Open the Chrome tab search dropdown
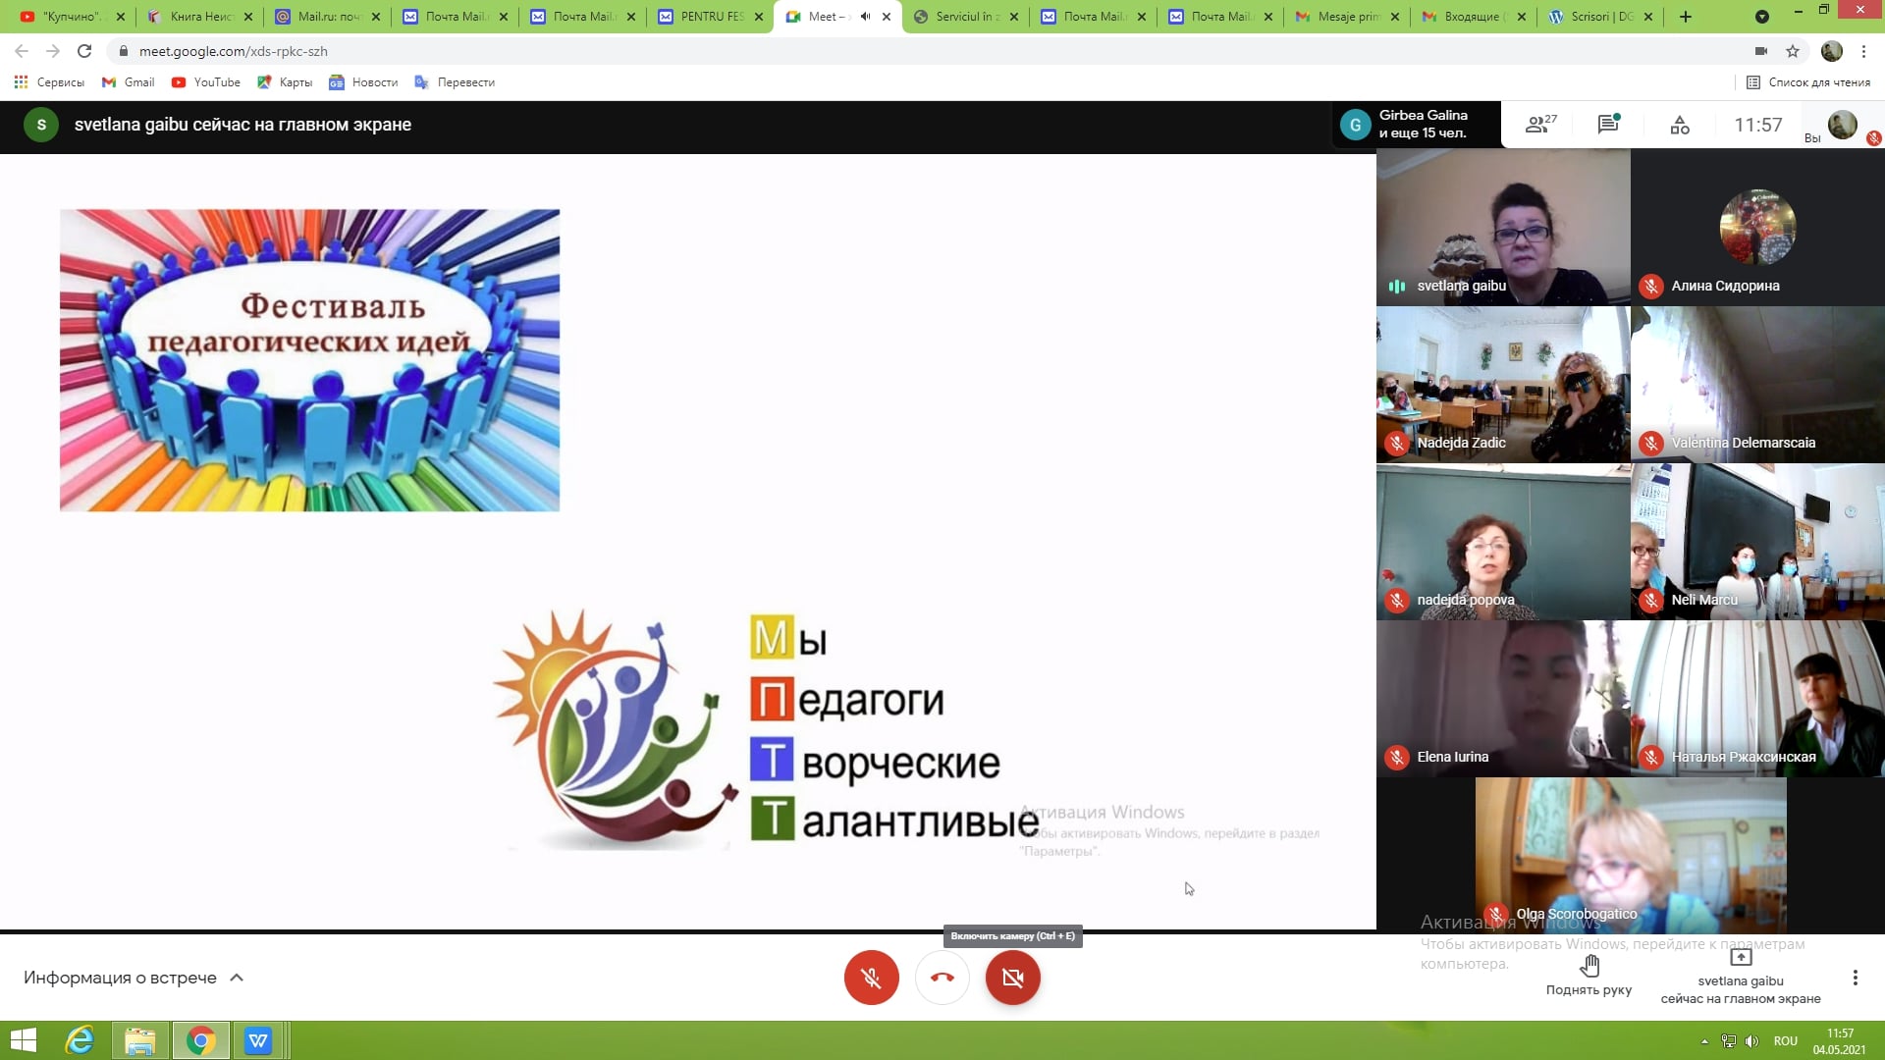 1762,17
